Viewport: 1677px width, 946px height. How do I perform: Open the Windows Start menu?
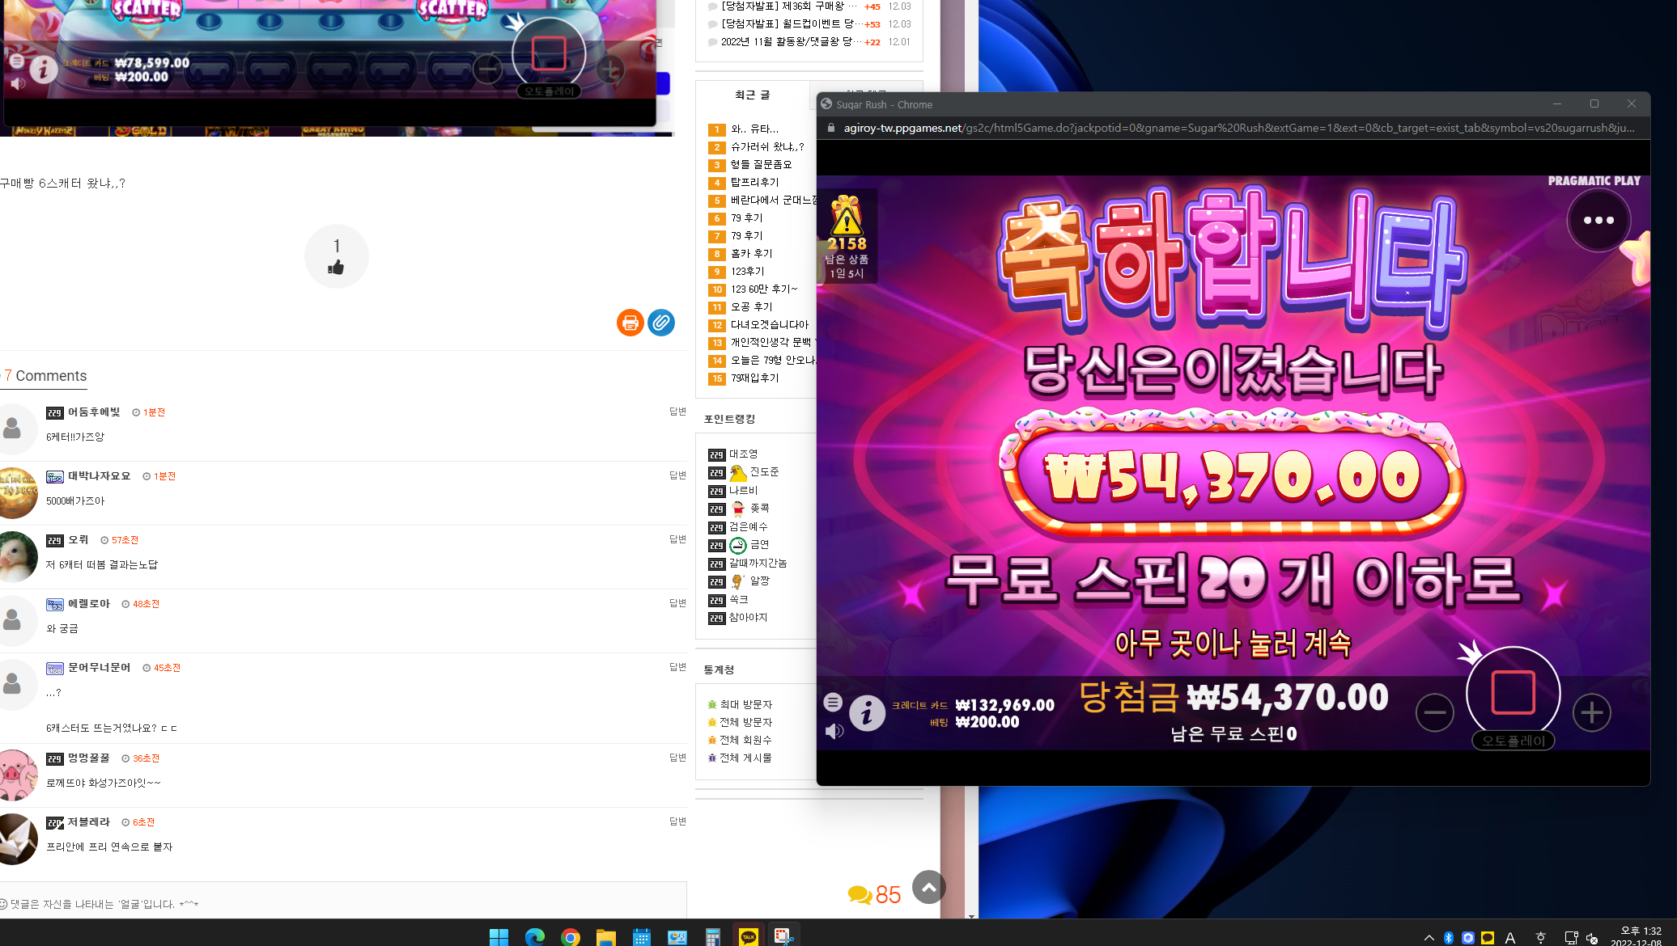[499, 936]
